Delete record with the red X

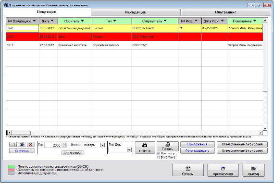pyautogui.click(x=31, y=144)
